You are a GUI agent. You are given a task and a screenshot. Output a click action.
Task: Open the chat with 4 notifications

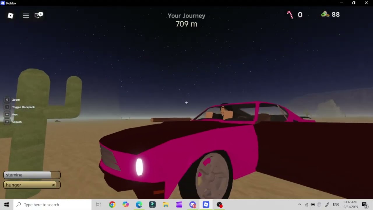pos(38,15)
